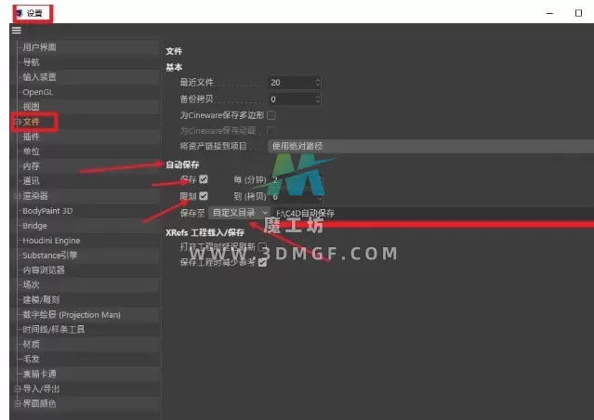Image resolution: width=594 pixels, height=420 pixels.
Task: Open 插件 settings
Action: (x=31, y=137)
